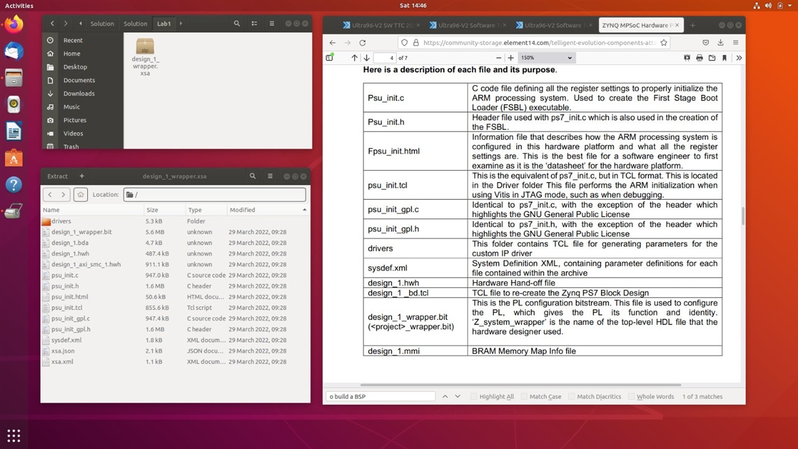Screen dimensions: 798x449
Task: Go forward in the Files window
Action: point(66,24)
